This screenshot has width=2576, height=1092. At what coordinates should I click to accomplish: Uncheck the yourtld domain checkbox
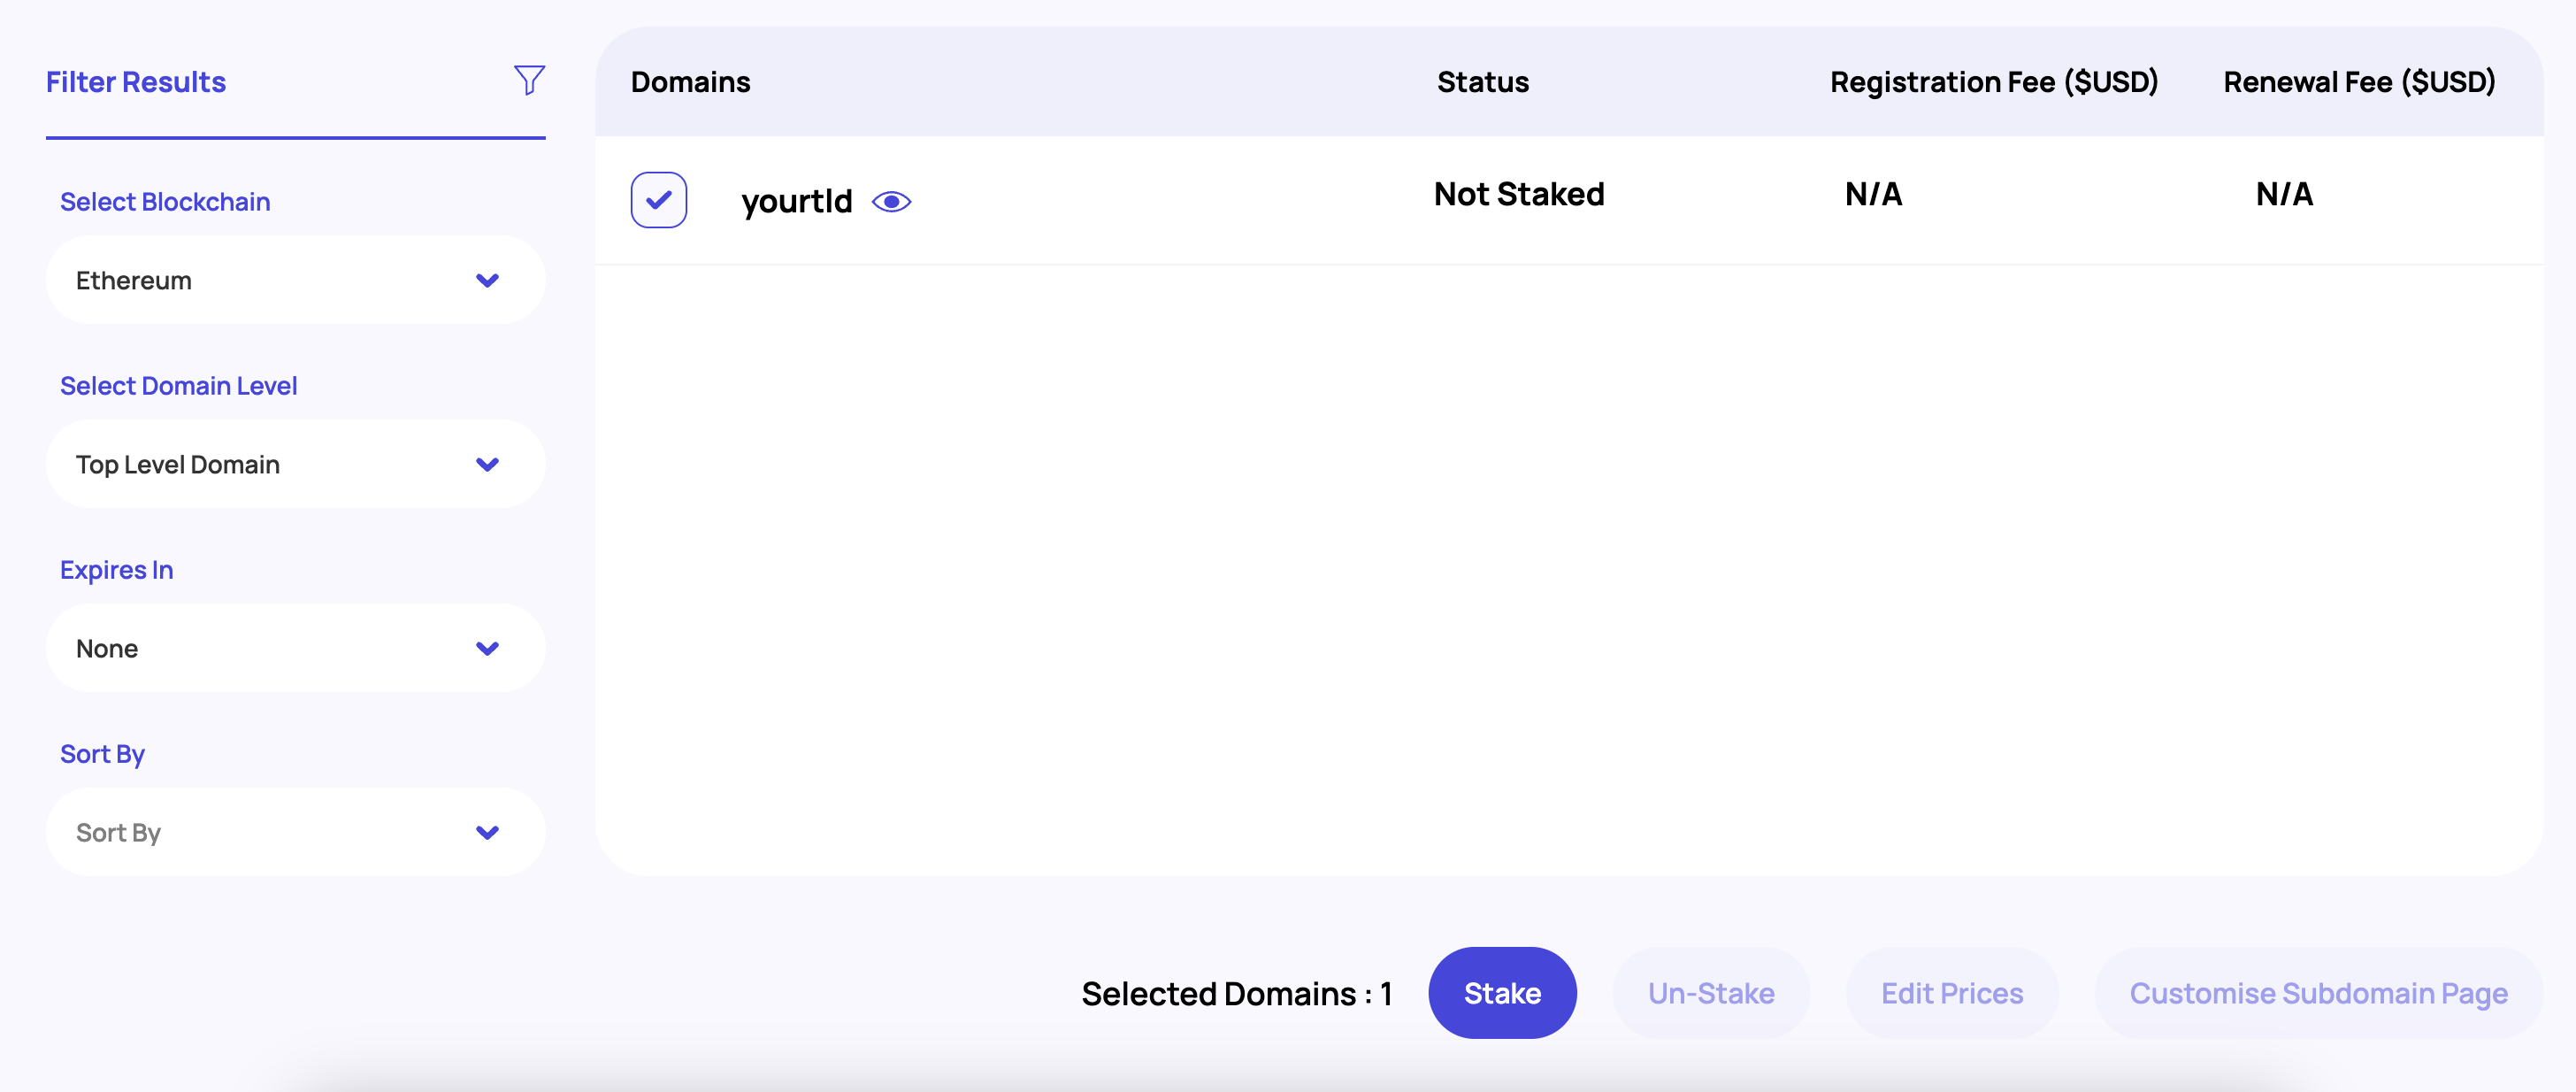tap(658, 200)
